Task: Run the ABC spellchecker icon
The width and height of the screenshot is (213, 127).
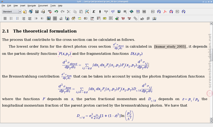Action: pyautogui.click(x=50, y=12)
